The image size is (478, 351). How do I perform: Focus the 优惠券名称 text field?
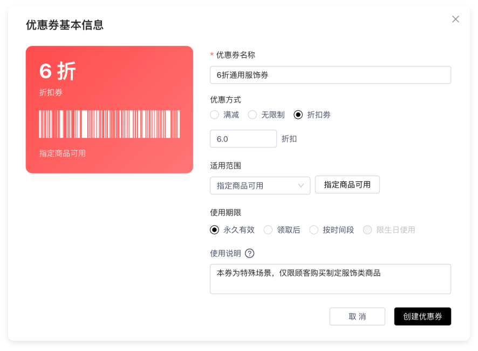[x=330, y=75]
